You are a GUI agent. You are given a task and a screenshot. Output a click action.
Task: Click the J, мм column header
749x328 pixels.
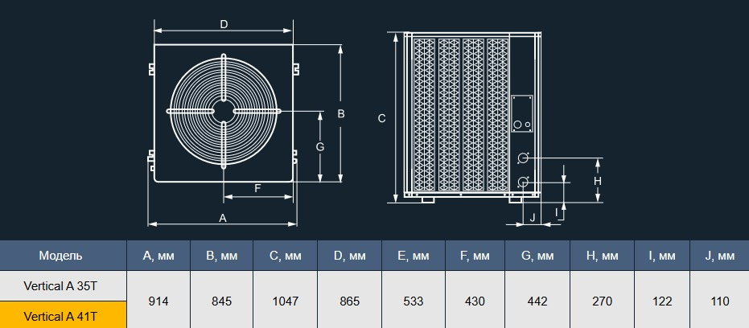719,256
